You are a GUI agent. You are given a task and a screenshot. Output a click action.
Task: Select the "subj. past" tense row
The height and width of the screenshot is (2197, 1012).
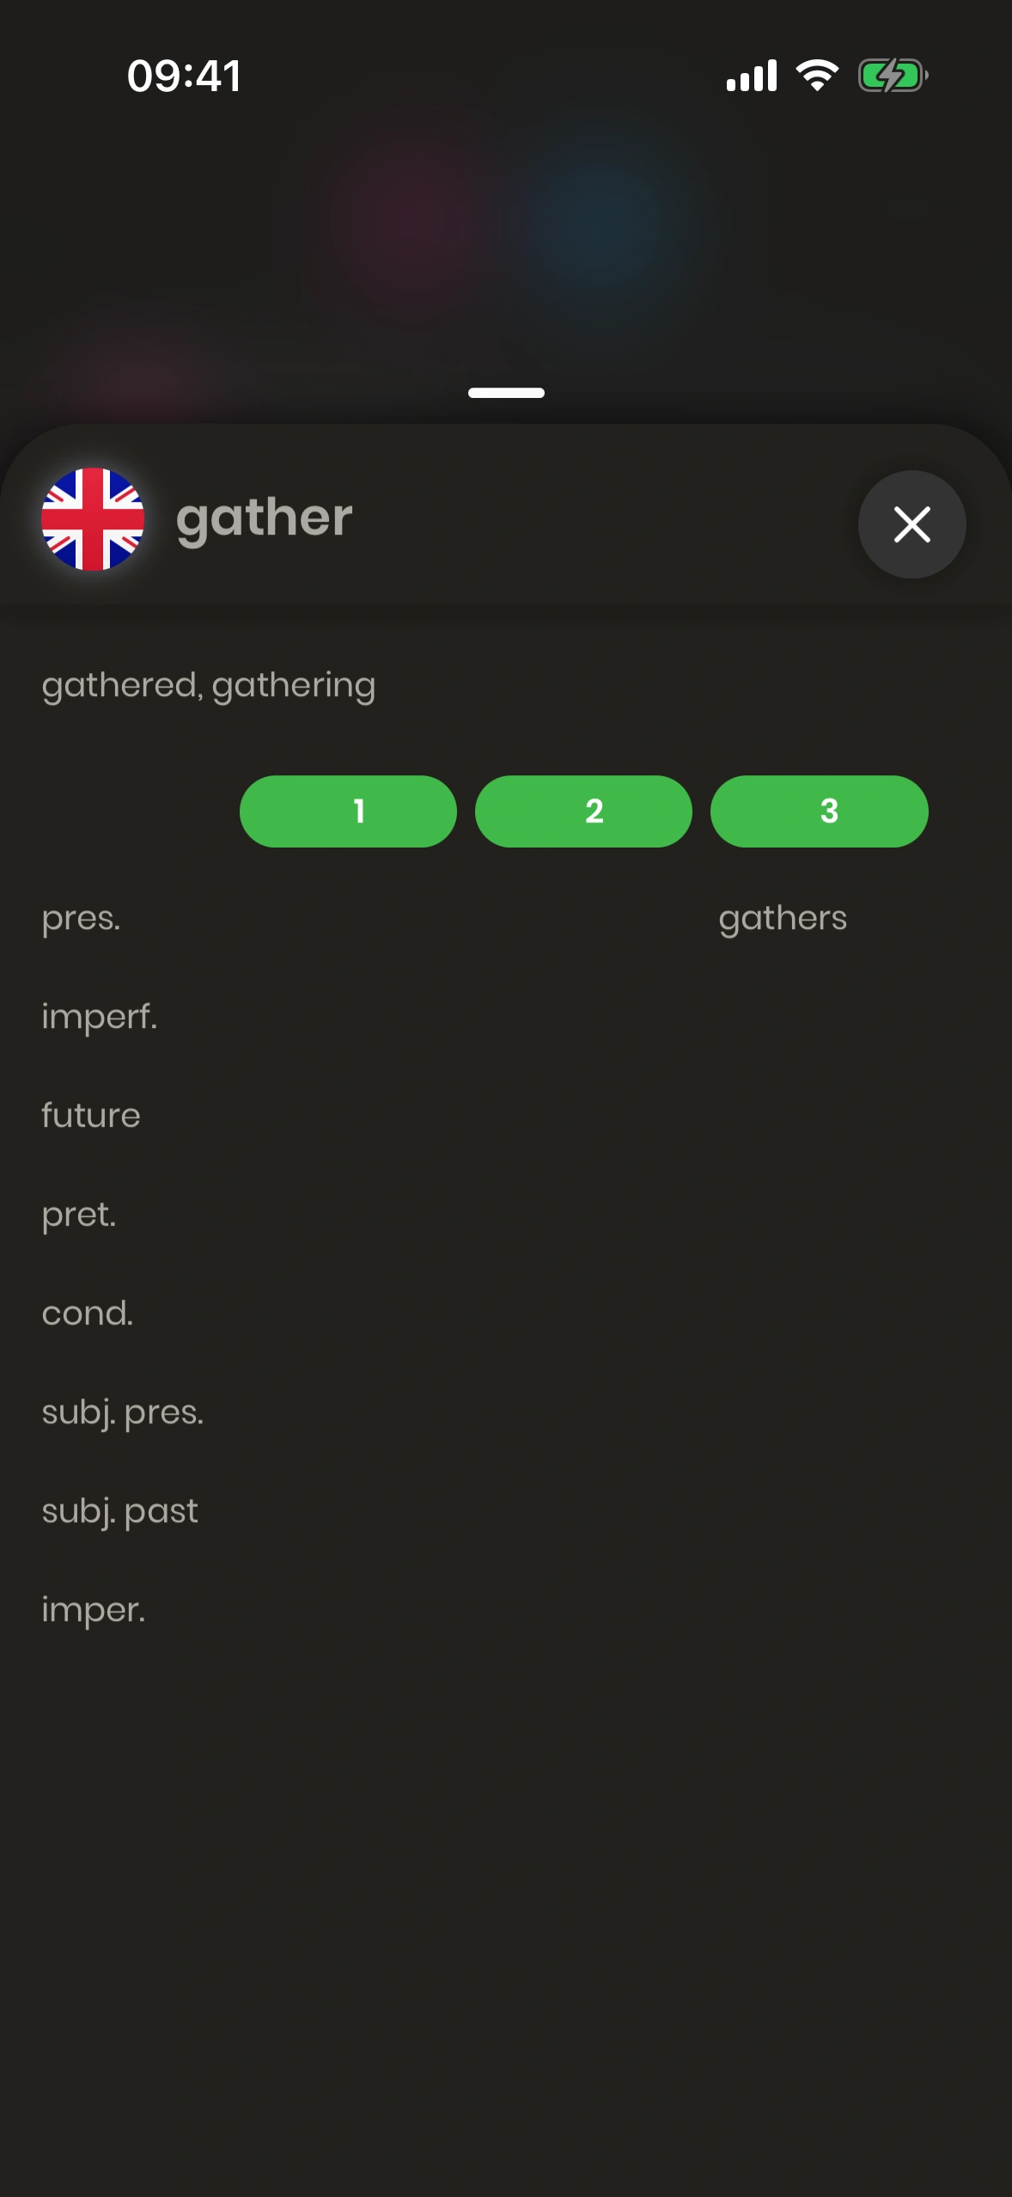(x=120, y=1511)
